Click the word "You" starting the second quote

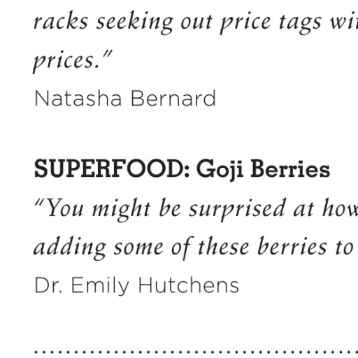[x=65, y=208]
